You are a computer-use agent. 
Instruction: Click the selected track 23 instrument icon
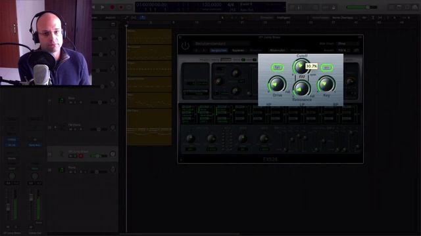coord(61,153)
